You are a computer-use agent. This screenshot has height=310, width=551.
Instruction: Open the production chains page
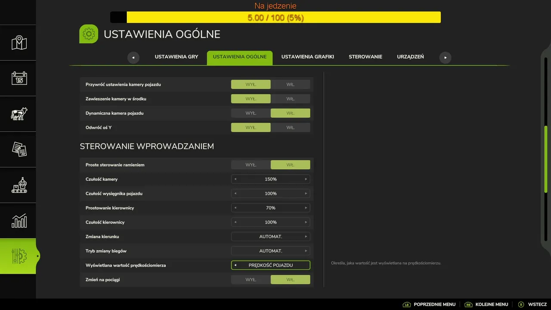[x=19, y=185]
